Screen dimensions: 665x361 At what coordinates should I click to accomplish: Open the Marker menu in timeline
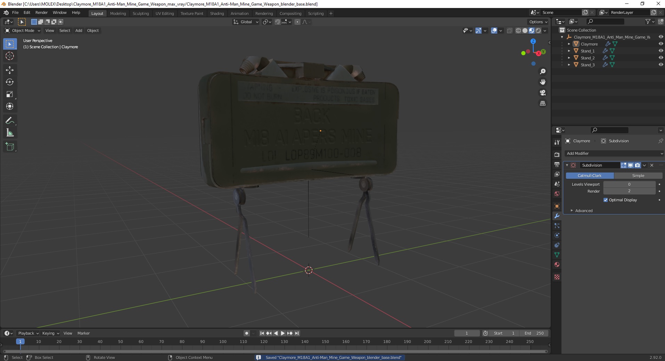83,333
